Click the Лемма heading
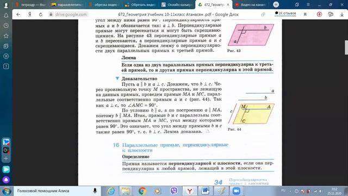 [x=129, y=58]
